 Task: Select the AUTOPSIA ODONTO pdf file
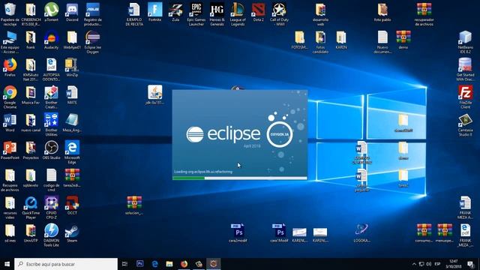51,70
